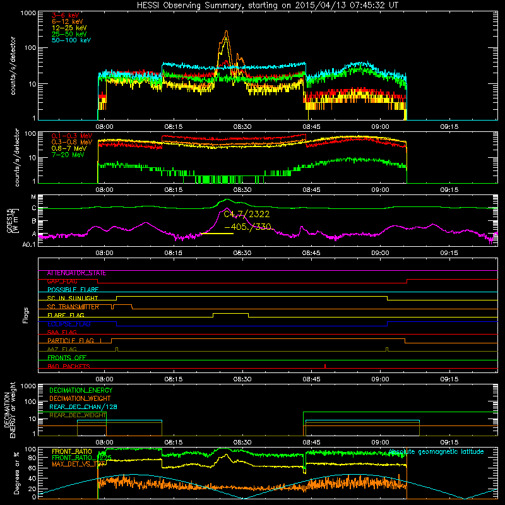Click the 09:15 time label under the Flags panel
Image resolution: width=505 pixels, height=505 pixels.
point(449,379)
